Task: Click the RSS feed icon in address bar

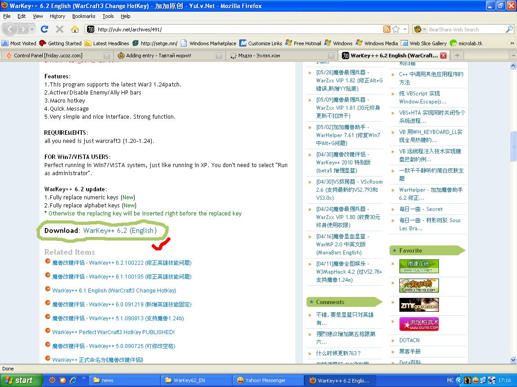Action: pyautogui.click(x=387, y=29)
